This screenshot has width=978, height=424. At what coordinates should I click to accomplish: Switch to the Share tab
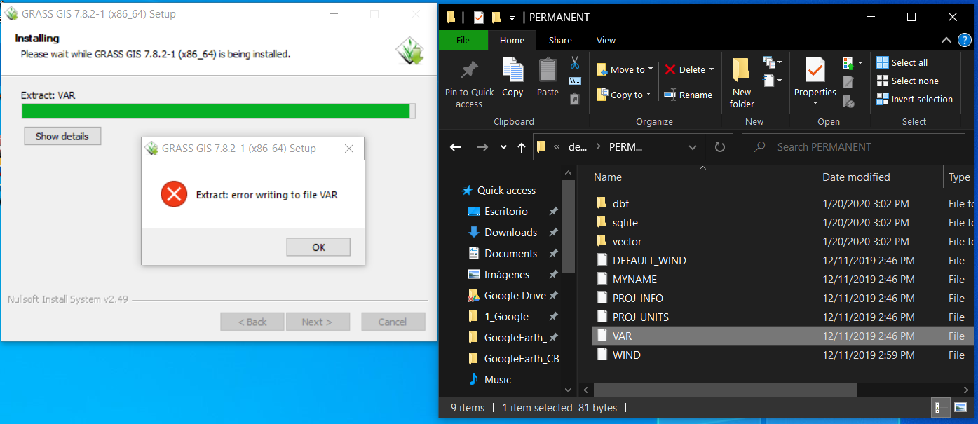point(560,40)
